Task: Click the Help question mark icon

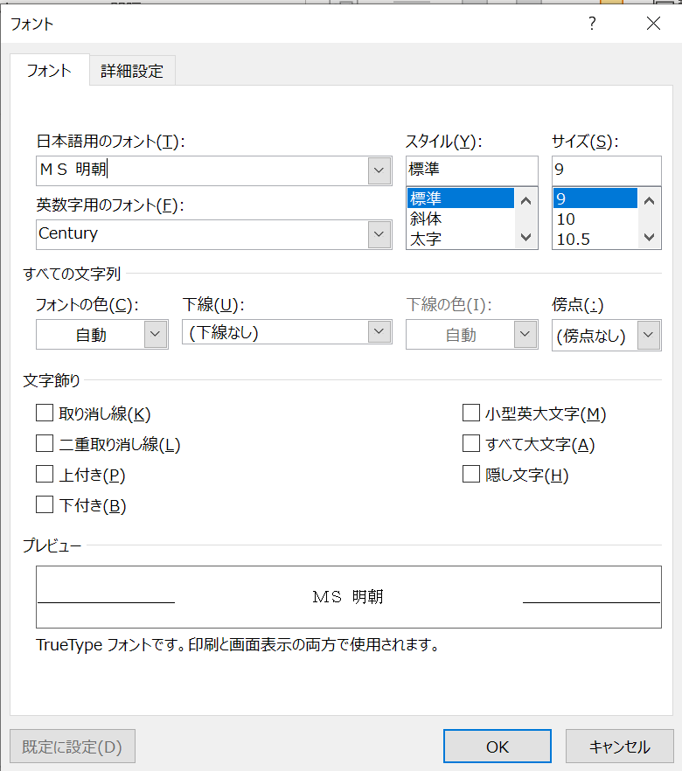Action: (592, 24)
